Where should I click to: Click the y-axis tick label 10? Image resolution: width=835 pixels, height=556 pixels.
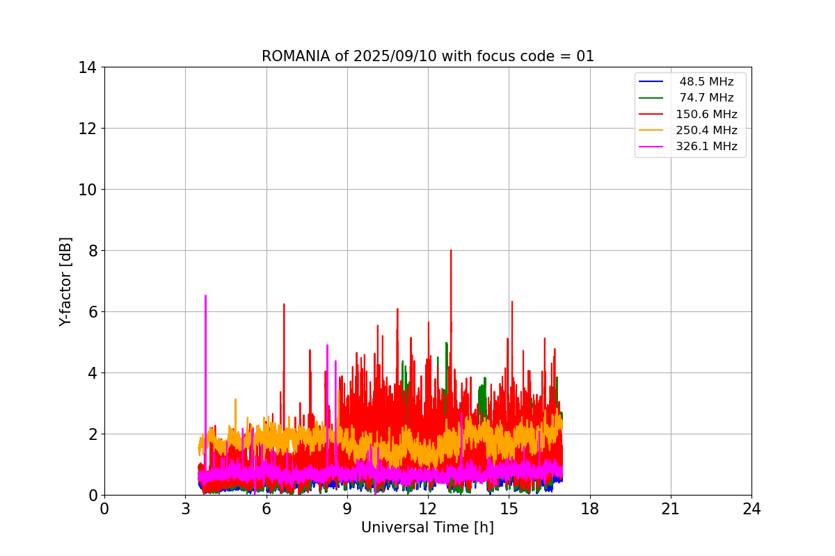[x=87, y=190]
